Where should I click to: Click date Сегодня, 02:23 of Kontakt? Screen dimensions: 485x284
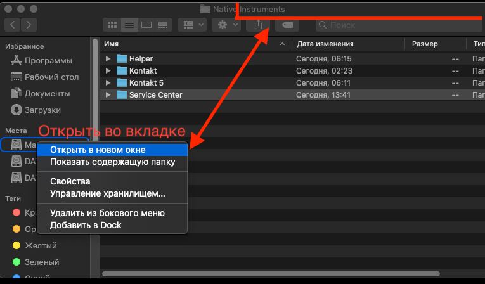[x=324, y=71]
